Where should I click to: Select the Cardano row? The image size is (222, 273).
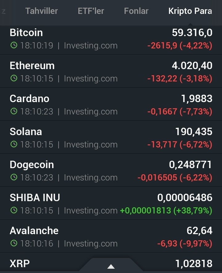[x=111, y=104]
